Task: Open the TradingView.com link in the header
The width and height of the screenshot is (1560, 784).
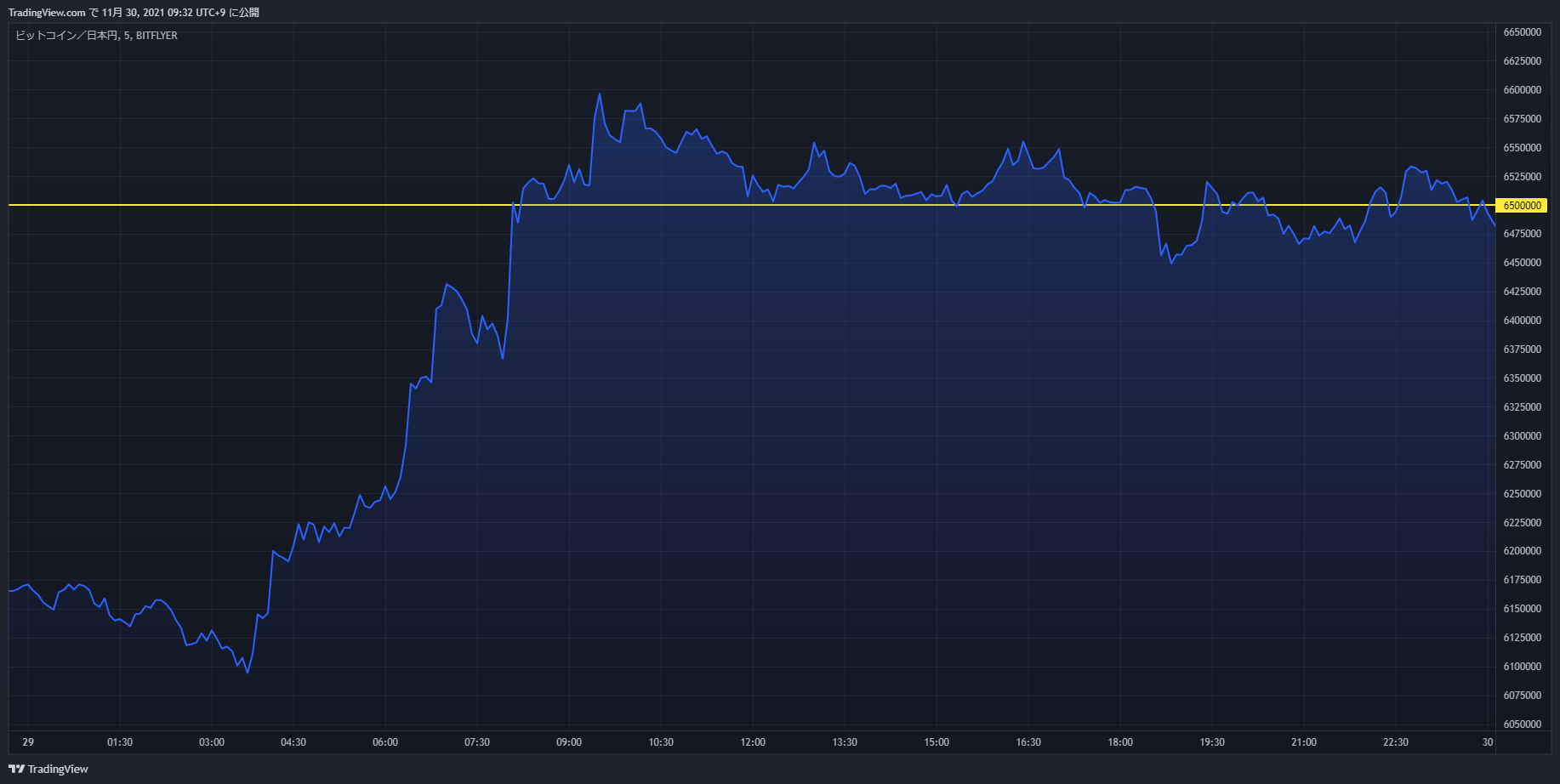Action: click(x=47, y=13)
